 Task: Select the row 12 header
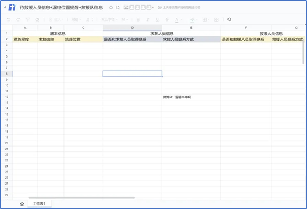[x=7, y=97]
